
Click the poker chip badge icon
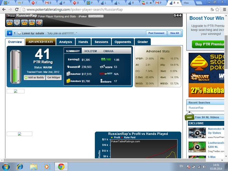pyautogui.click(x=17, y=23)
